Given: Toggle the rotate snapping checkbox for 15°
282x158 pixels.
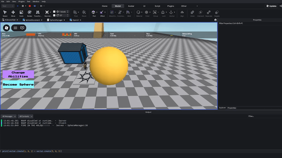Looking at the screenshot, I should point(54,15).
